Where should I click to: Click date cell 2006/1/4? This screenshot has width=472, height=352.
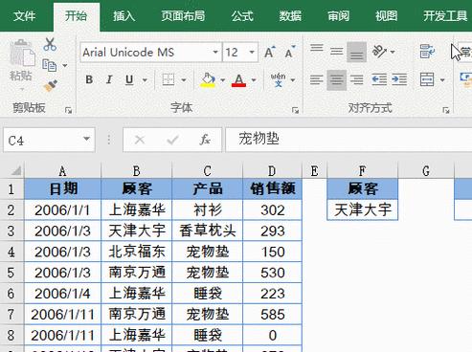[62, 294]
